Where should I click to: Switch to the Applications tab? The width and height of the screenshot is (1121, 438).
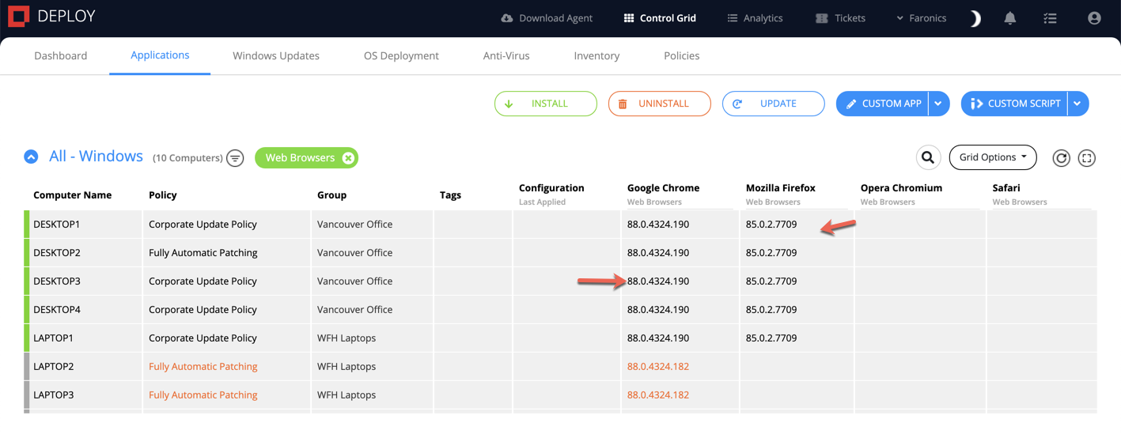click(160, 55)
